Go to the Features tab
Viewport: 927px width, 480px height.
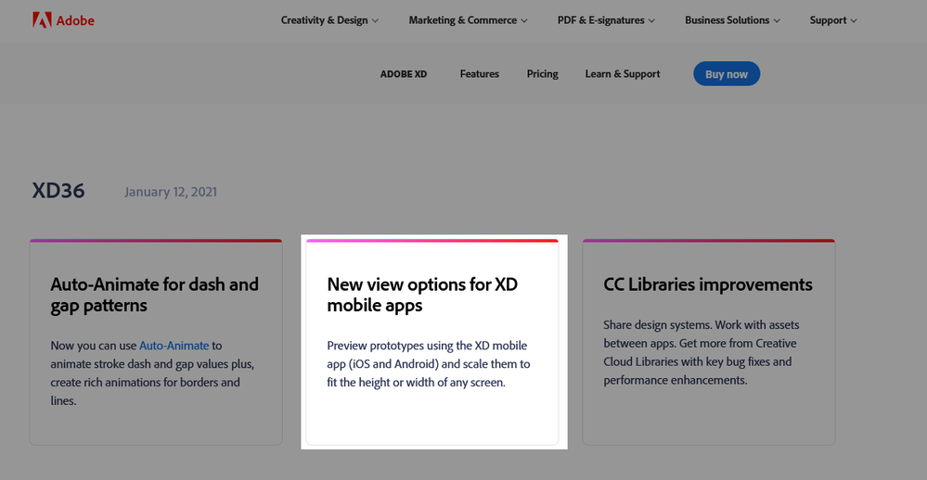(x=480, y=74)
